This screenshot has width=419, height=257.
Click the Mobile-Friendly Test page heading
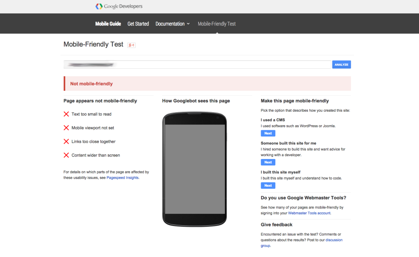[93, 44]
